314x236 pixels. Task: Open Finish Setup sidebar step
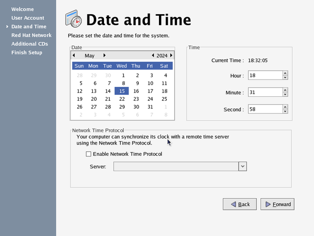(x=26, y=53)
